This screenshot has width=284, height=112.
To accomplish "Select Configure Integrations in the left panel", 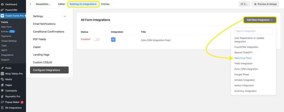I will pos(49,70).
